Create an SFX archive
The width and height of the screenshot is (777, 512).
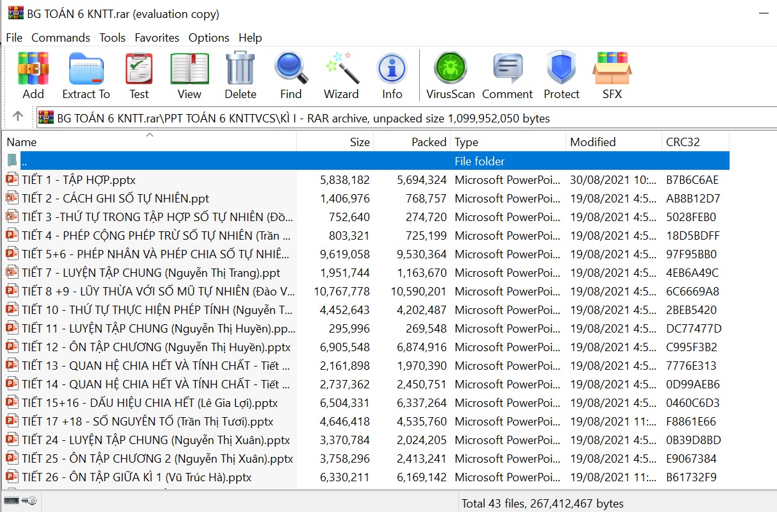click(x=612, y=69)
